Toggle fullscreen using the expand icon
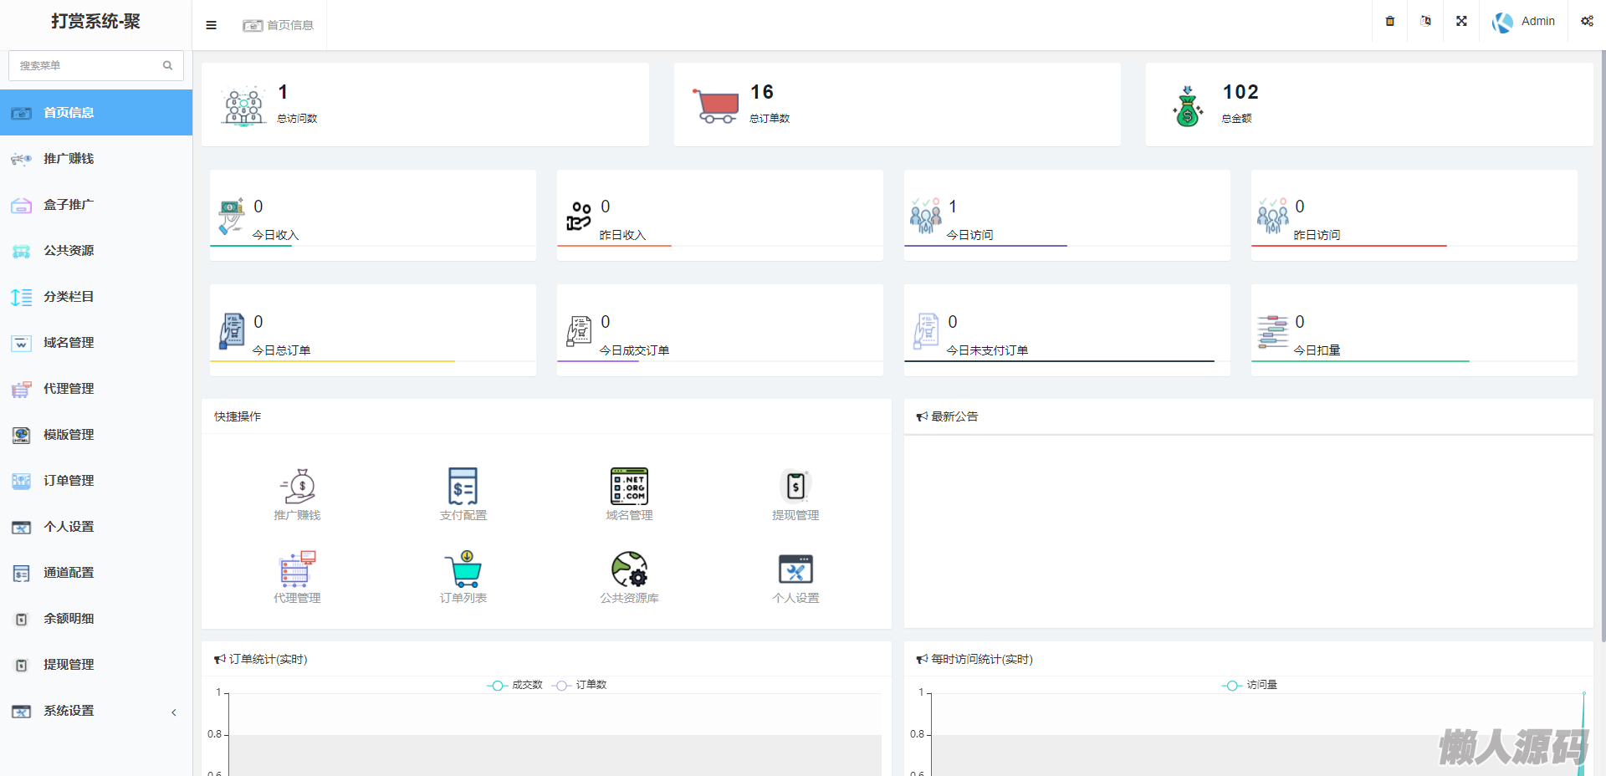The width and height of the screenshot is (1606, 776). pos(1461,22)
